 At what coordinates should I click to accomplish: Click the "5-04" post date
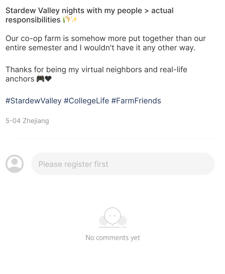pyautogui.click(x=13, y=121)
